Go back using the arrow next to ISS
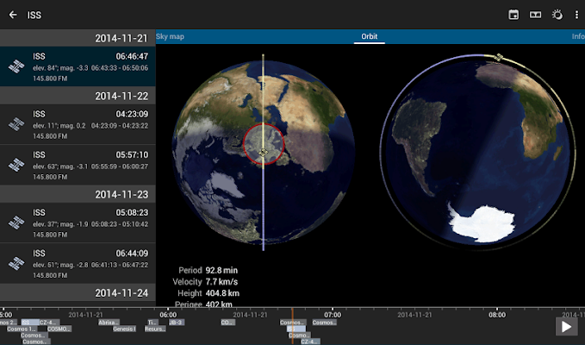Viewport: 585px width, 345px height. pyautogui.click(x=13, y=15)
